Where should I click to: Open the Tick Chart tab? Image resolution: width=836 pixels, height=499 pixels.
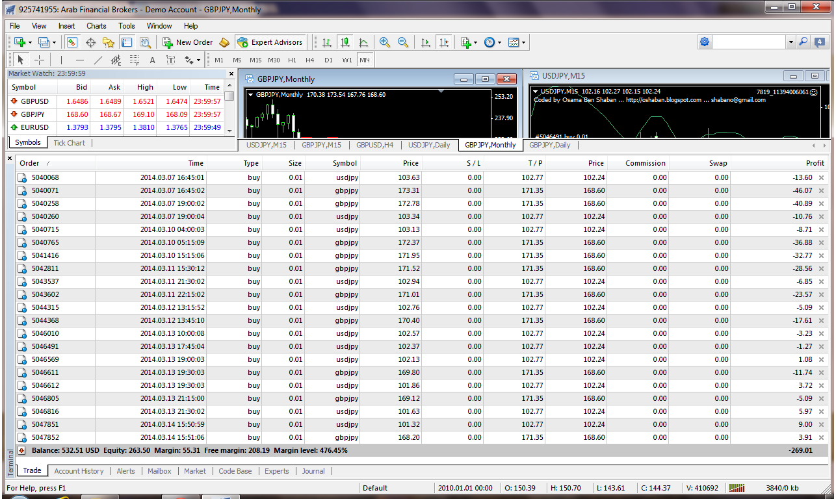click(x=69, y=143)
